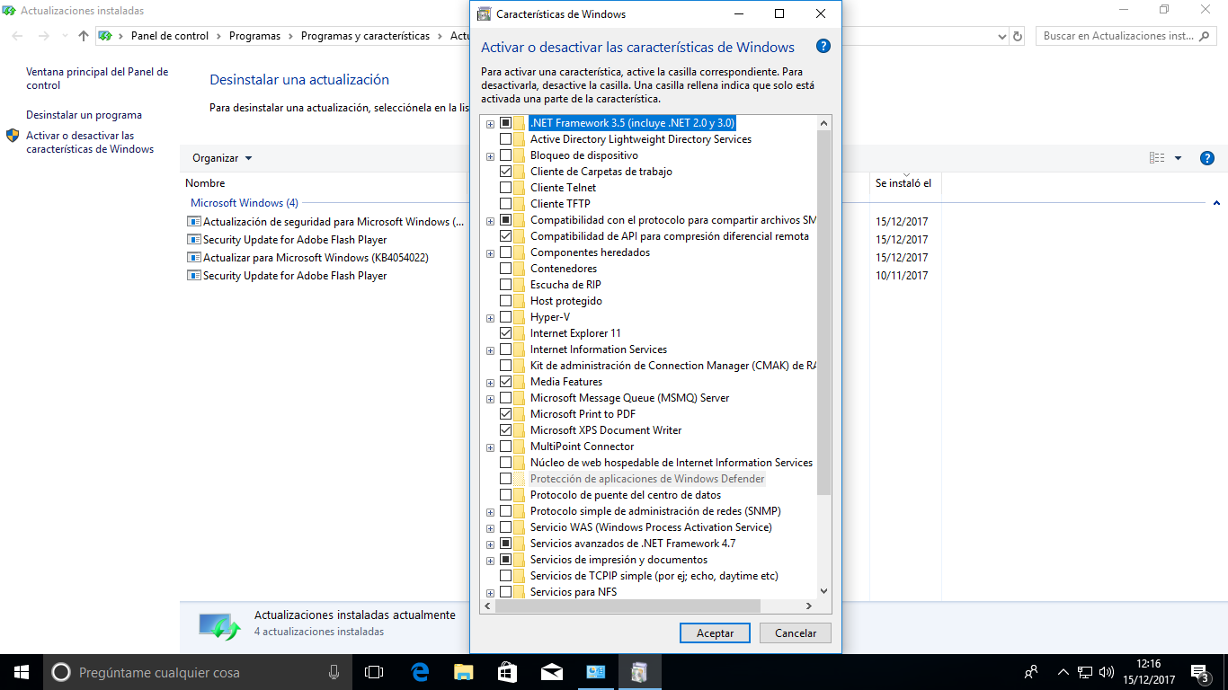Screen dimensions: 1228x690
Task: Uncheck Microsoft Print to PDF
Action: point(505,414)
